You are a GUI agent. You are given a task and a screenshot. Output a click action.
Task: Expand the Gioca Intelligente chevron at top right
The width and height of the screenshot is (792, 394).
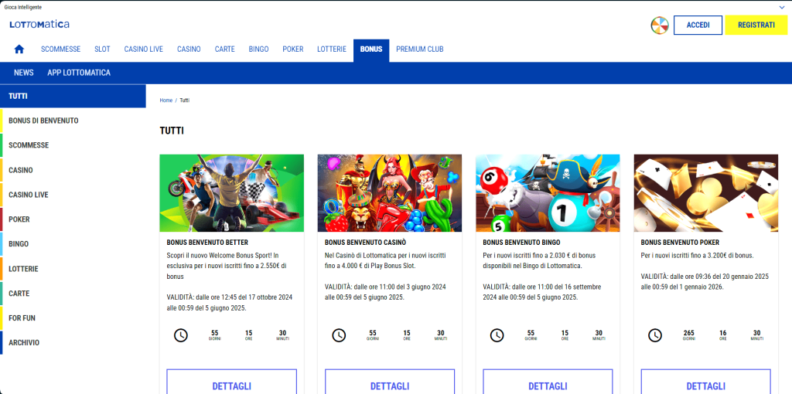coord(782,6)
